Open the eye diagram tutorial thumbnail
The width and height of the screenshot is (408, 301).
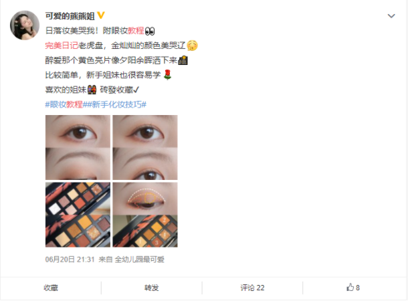click(145, 215)
